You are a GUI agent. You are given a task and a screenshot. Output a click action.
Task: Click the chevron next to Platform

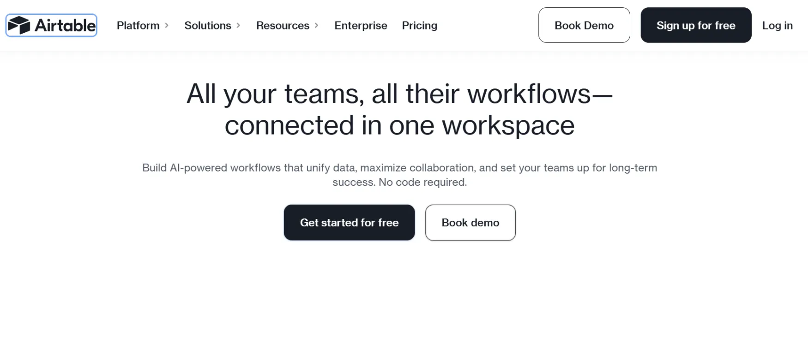click(x=166, y=25)
